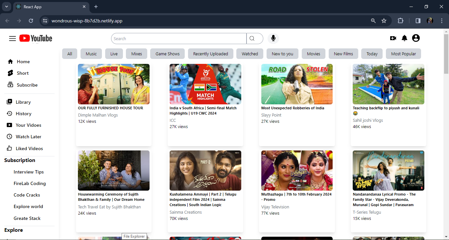Go back in browser history
This screenshot has width=449, height=240.
[x=8, y=21]
